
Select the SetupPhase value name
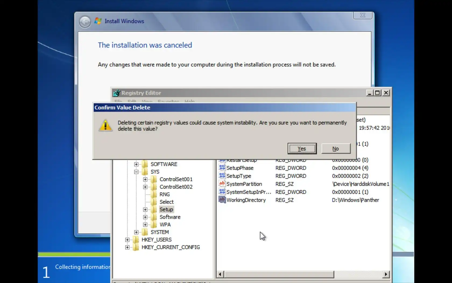[240, 168]
